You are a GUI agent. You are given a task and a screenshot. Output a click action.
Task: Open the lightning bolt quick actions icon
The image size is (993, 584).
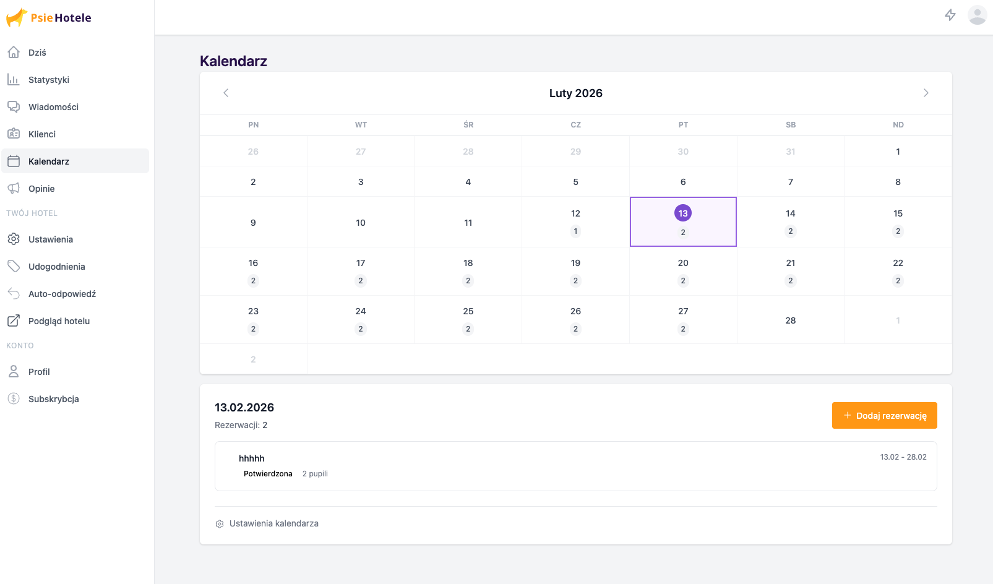click(x=950, y=15)
